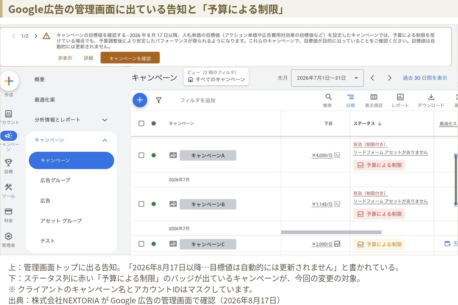
Task: Click the colorful plus 作成 button
Action: tap(9, 81)
